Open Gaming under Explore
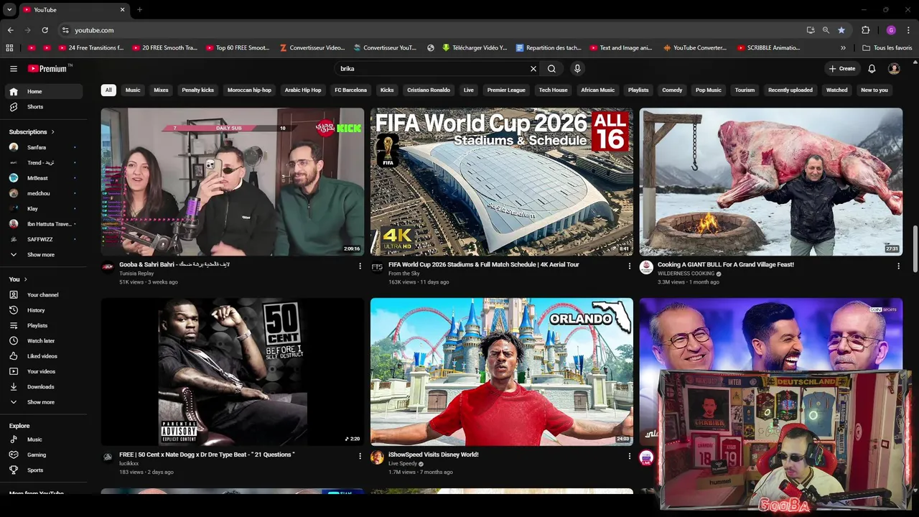Image resolution: width=919 pixels, height=517 pixels. tap(45, 455)
